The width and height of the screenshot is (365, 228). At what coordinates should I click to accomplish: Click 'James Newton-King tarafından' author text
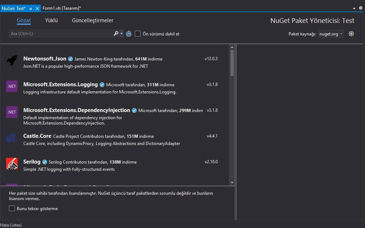click(104, 59)
